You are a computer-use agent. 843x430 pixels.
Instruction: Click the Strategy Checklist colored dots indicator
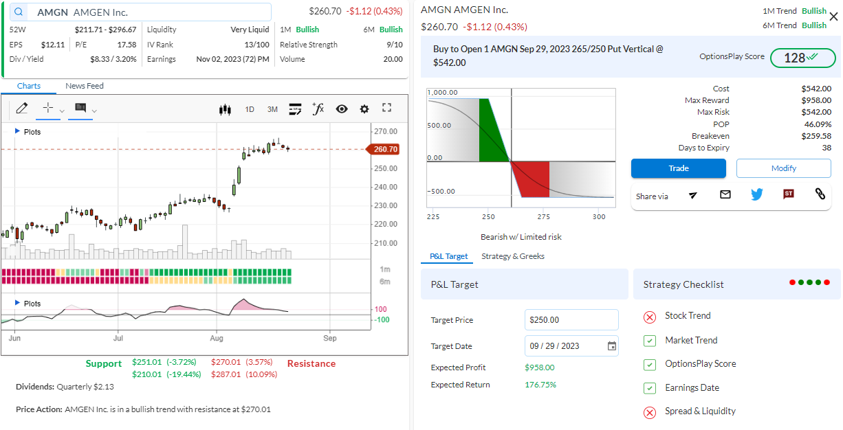click(x=810, y=282)
